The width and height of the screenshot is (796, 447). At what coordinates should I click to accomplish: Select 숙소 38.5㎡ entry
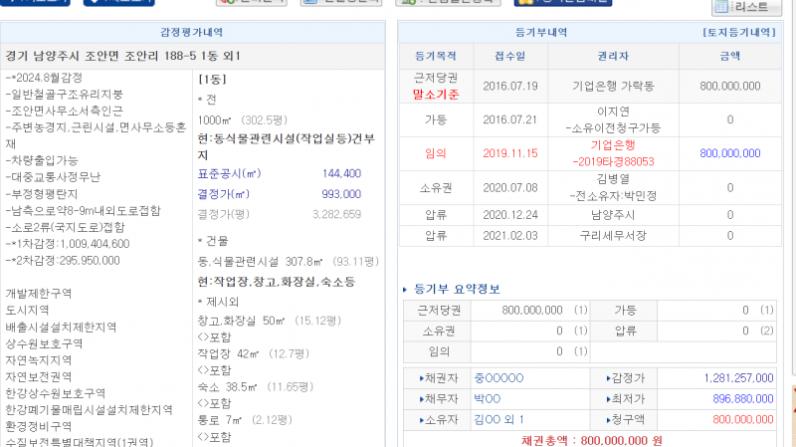tap(256, 387)
